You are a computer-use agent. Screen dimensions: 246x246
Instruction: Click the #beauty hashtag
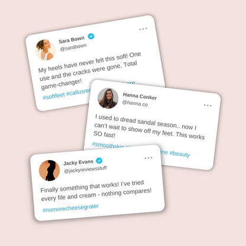pyautogui.click(x=180, y=154)
